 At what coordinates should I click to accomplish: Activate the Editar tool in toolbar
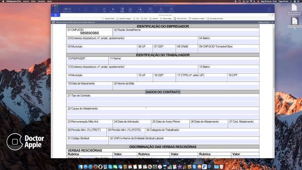(122, 10)
